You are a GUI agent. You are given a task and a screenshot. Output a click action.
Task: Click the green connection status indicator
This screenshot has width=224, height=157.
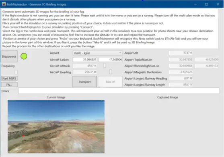coord(24,56)
